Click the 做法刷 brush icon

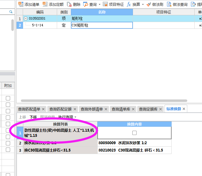click(x=149, y=5)
